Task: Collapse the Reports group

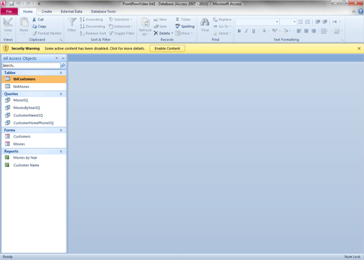Action: pyautogui.click(x=61, y=151)
